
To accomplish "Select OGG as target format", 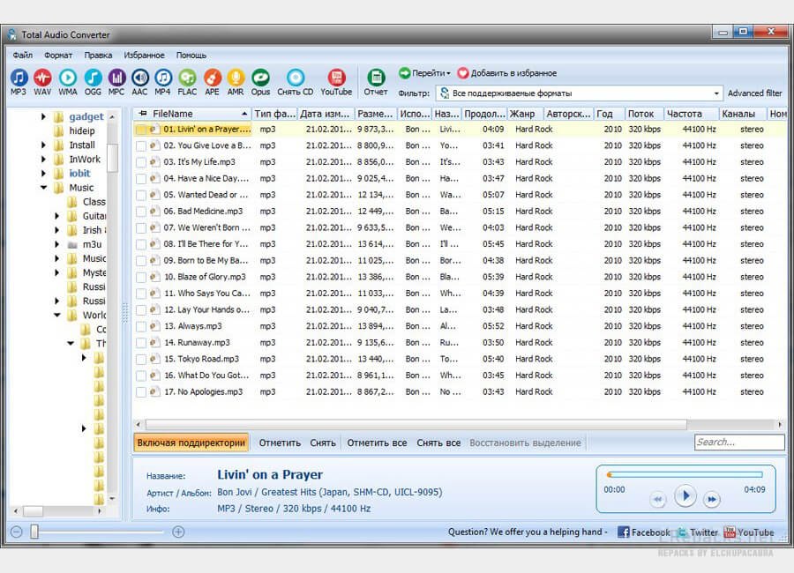I will point(92,78).
